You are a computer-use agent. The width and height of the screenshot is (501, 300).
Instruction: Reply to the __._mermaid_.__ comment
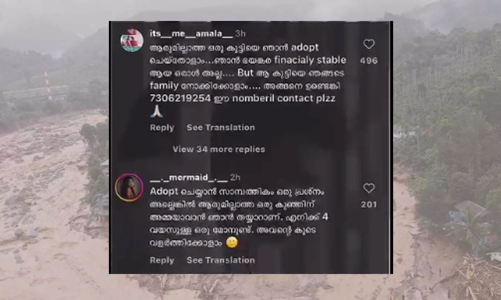pyautogui.click(x=162, y=260)
